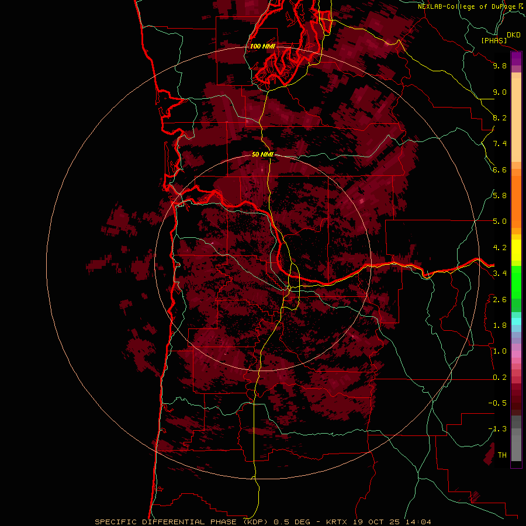Screen dimensions: 526x526
Task: Click the DKD label above the legend
Action: tap(514, 35)
